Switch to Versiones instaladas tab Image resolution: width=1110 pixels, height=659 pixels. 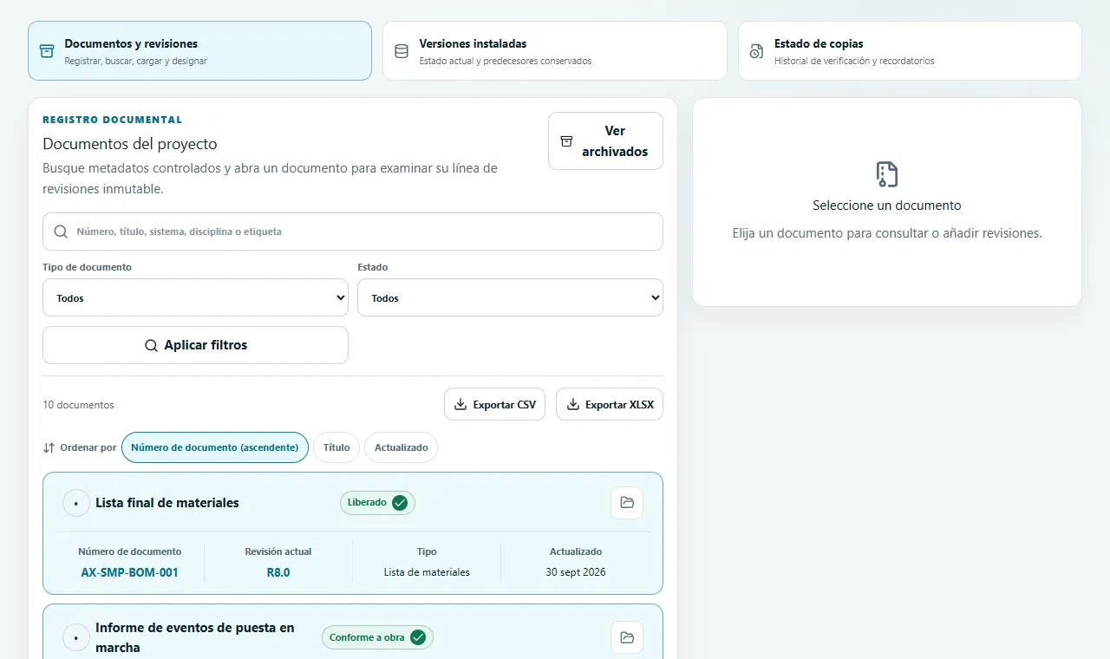(x=554, y=51)
